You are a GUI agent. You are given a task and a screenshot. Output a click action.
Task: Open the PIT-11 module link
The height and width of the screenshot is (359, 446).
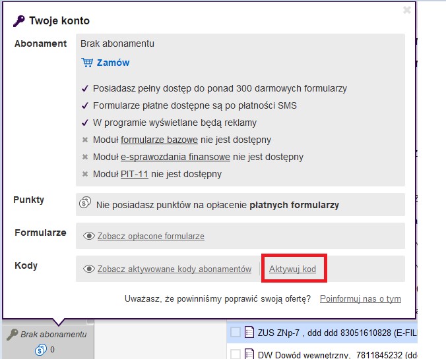coord(135,174)
